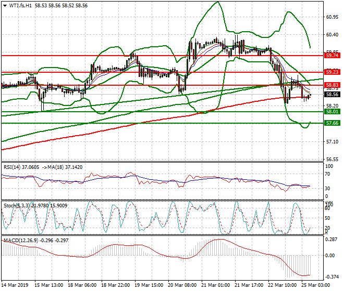Click the 14 Mar 2019 date label
Image resolution: width=344 pixels, height=291 pixels.
[15, 285]
